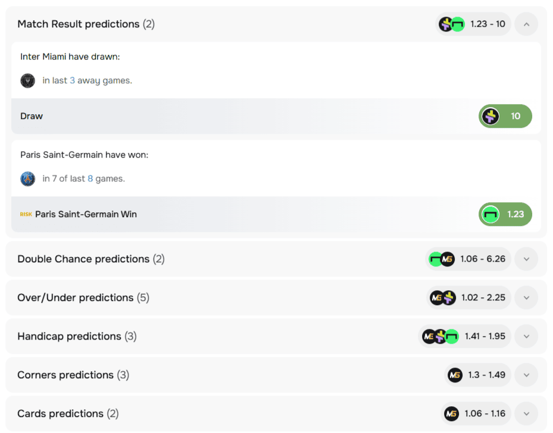The width and height of the screenshot is (553, 433).
Task: Click the bookmaker logo in Cards predictions row
Action: coord(452,413)
